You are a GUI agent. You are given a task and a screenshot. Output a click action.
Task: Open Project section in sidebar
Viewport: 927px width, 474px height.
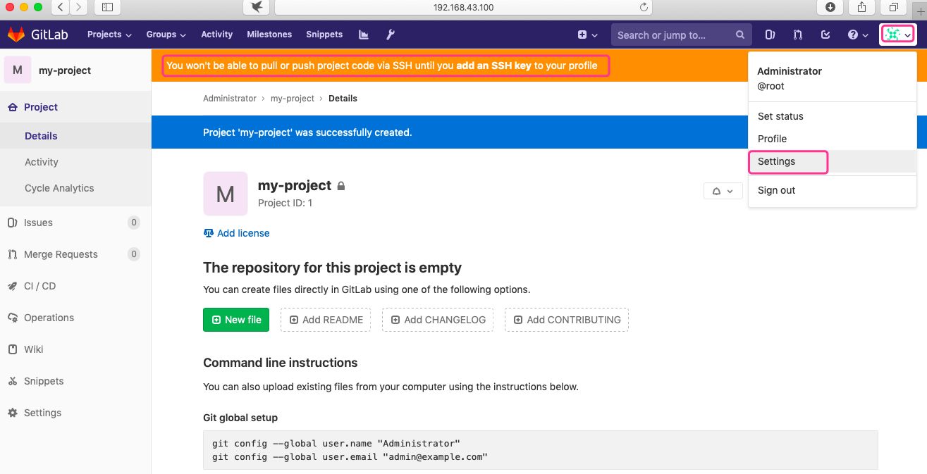click(x=75, y=107)
